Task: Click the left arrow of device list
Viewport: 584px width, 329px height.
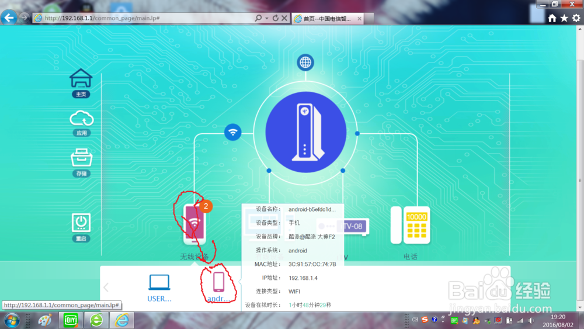Action: pyautogui.click(x=106, y=288)
